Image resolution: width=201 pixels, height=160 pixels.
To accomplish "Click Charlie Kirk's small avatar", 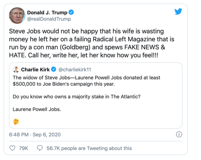I will 16,69.
